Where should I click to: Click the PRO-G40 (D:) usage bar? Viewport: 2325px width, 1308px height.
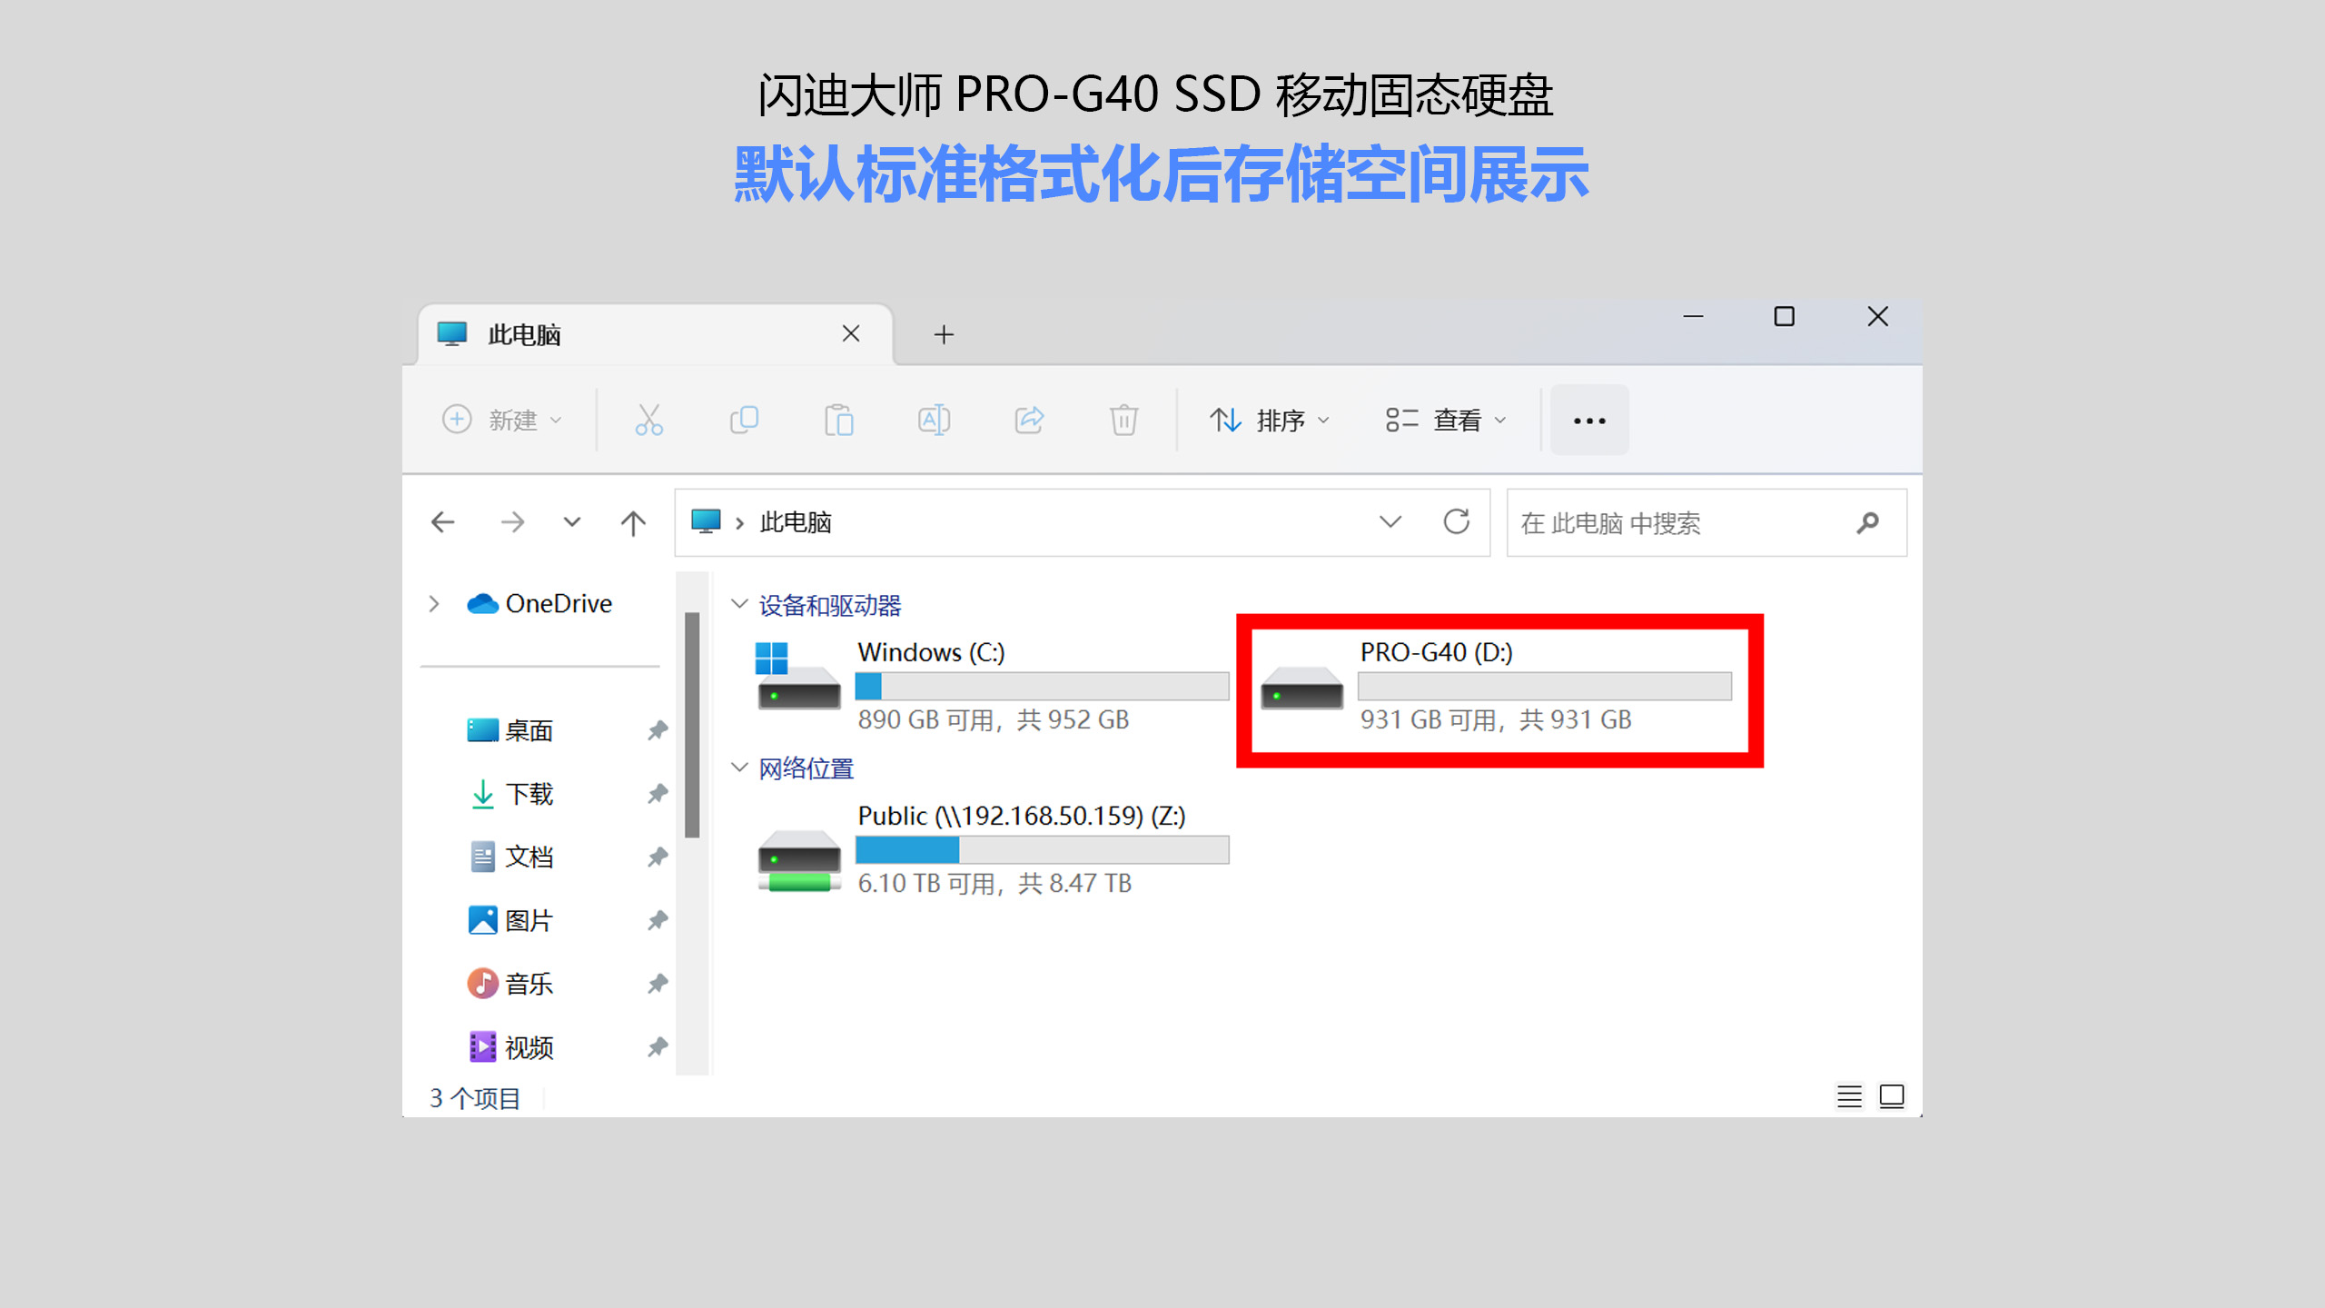coord(1545,686)
